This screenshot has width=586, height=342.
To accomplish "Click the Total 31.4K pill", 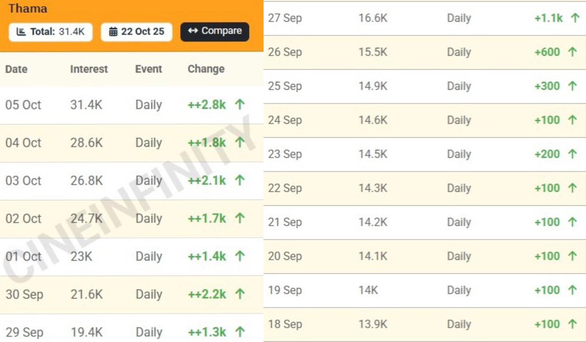I will 50,32.
